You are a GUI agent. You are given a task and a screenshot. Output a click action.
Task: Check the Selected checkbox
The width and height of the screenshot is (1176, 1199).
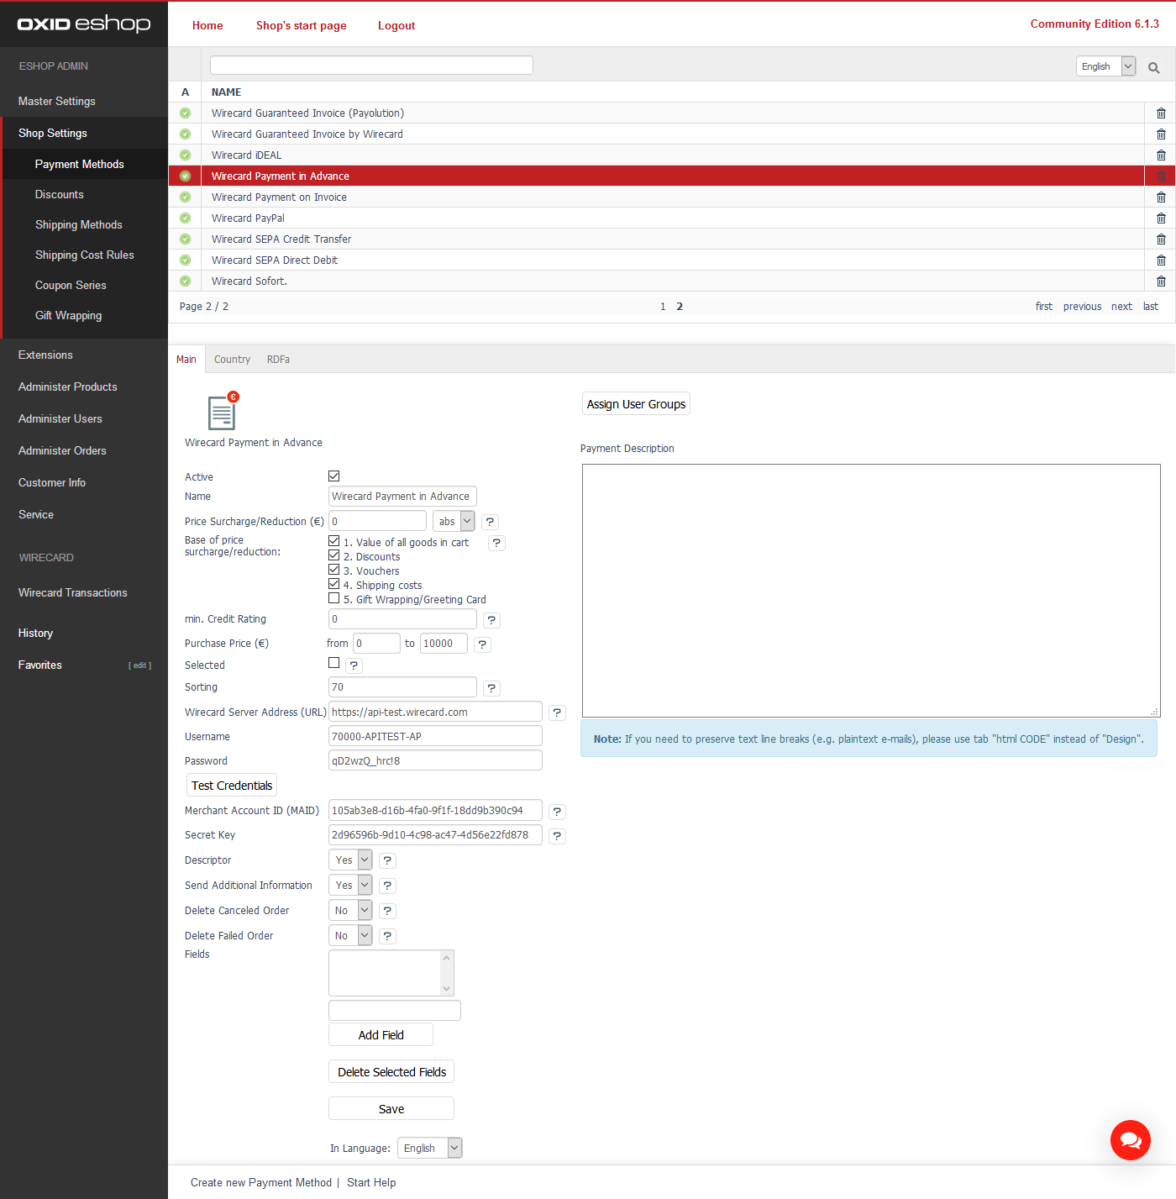click(x=334, y=663)
